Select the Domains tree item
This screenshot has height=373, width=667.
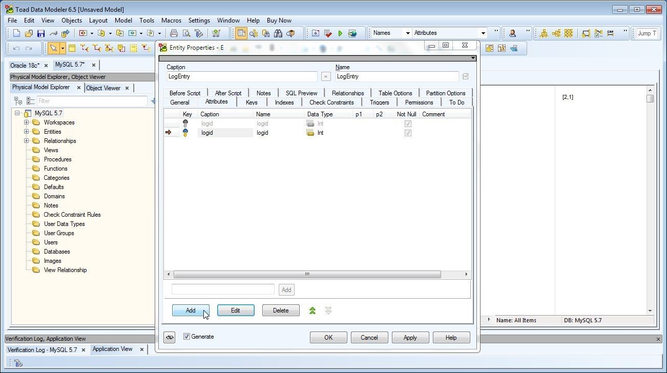coord(54,196)
